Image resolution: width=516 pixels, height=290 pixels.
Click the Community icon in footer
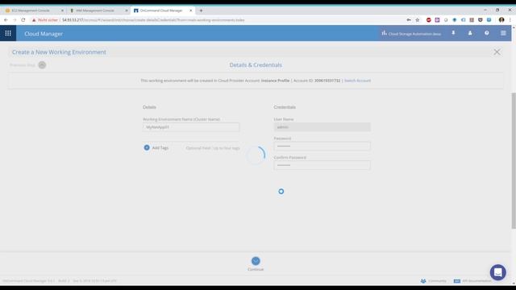pos(423,281)
